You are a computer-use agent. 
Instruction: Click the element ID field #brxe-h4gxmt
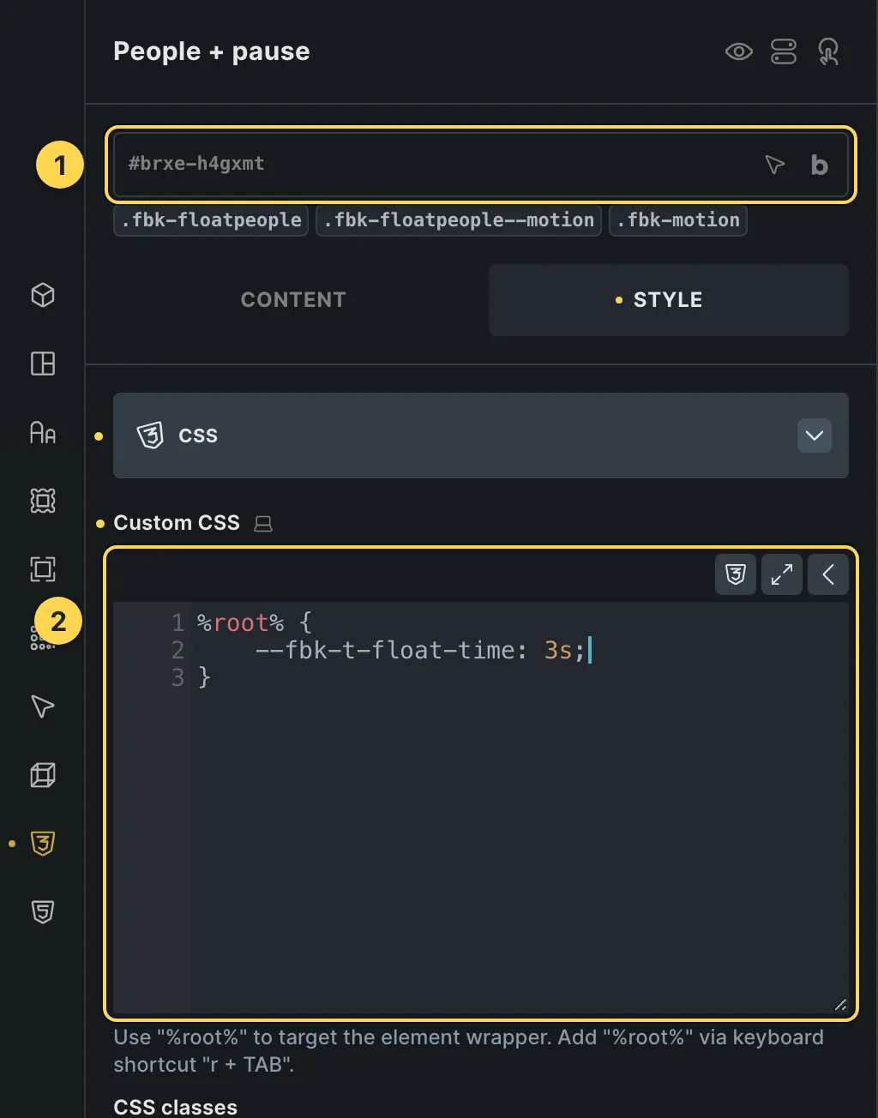tap(481, 164)
